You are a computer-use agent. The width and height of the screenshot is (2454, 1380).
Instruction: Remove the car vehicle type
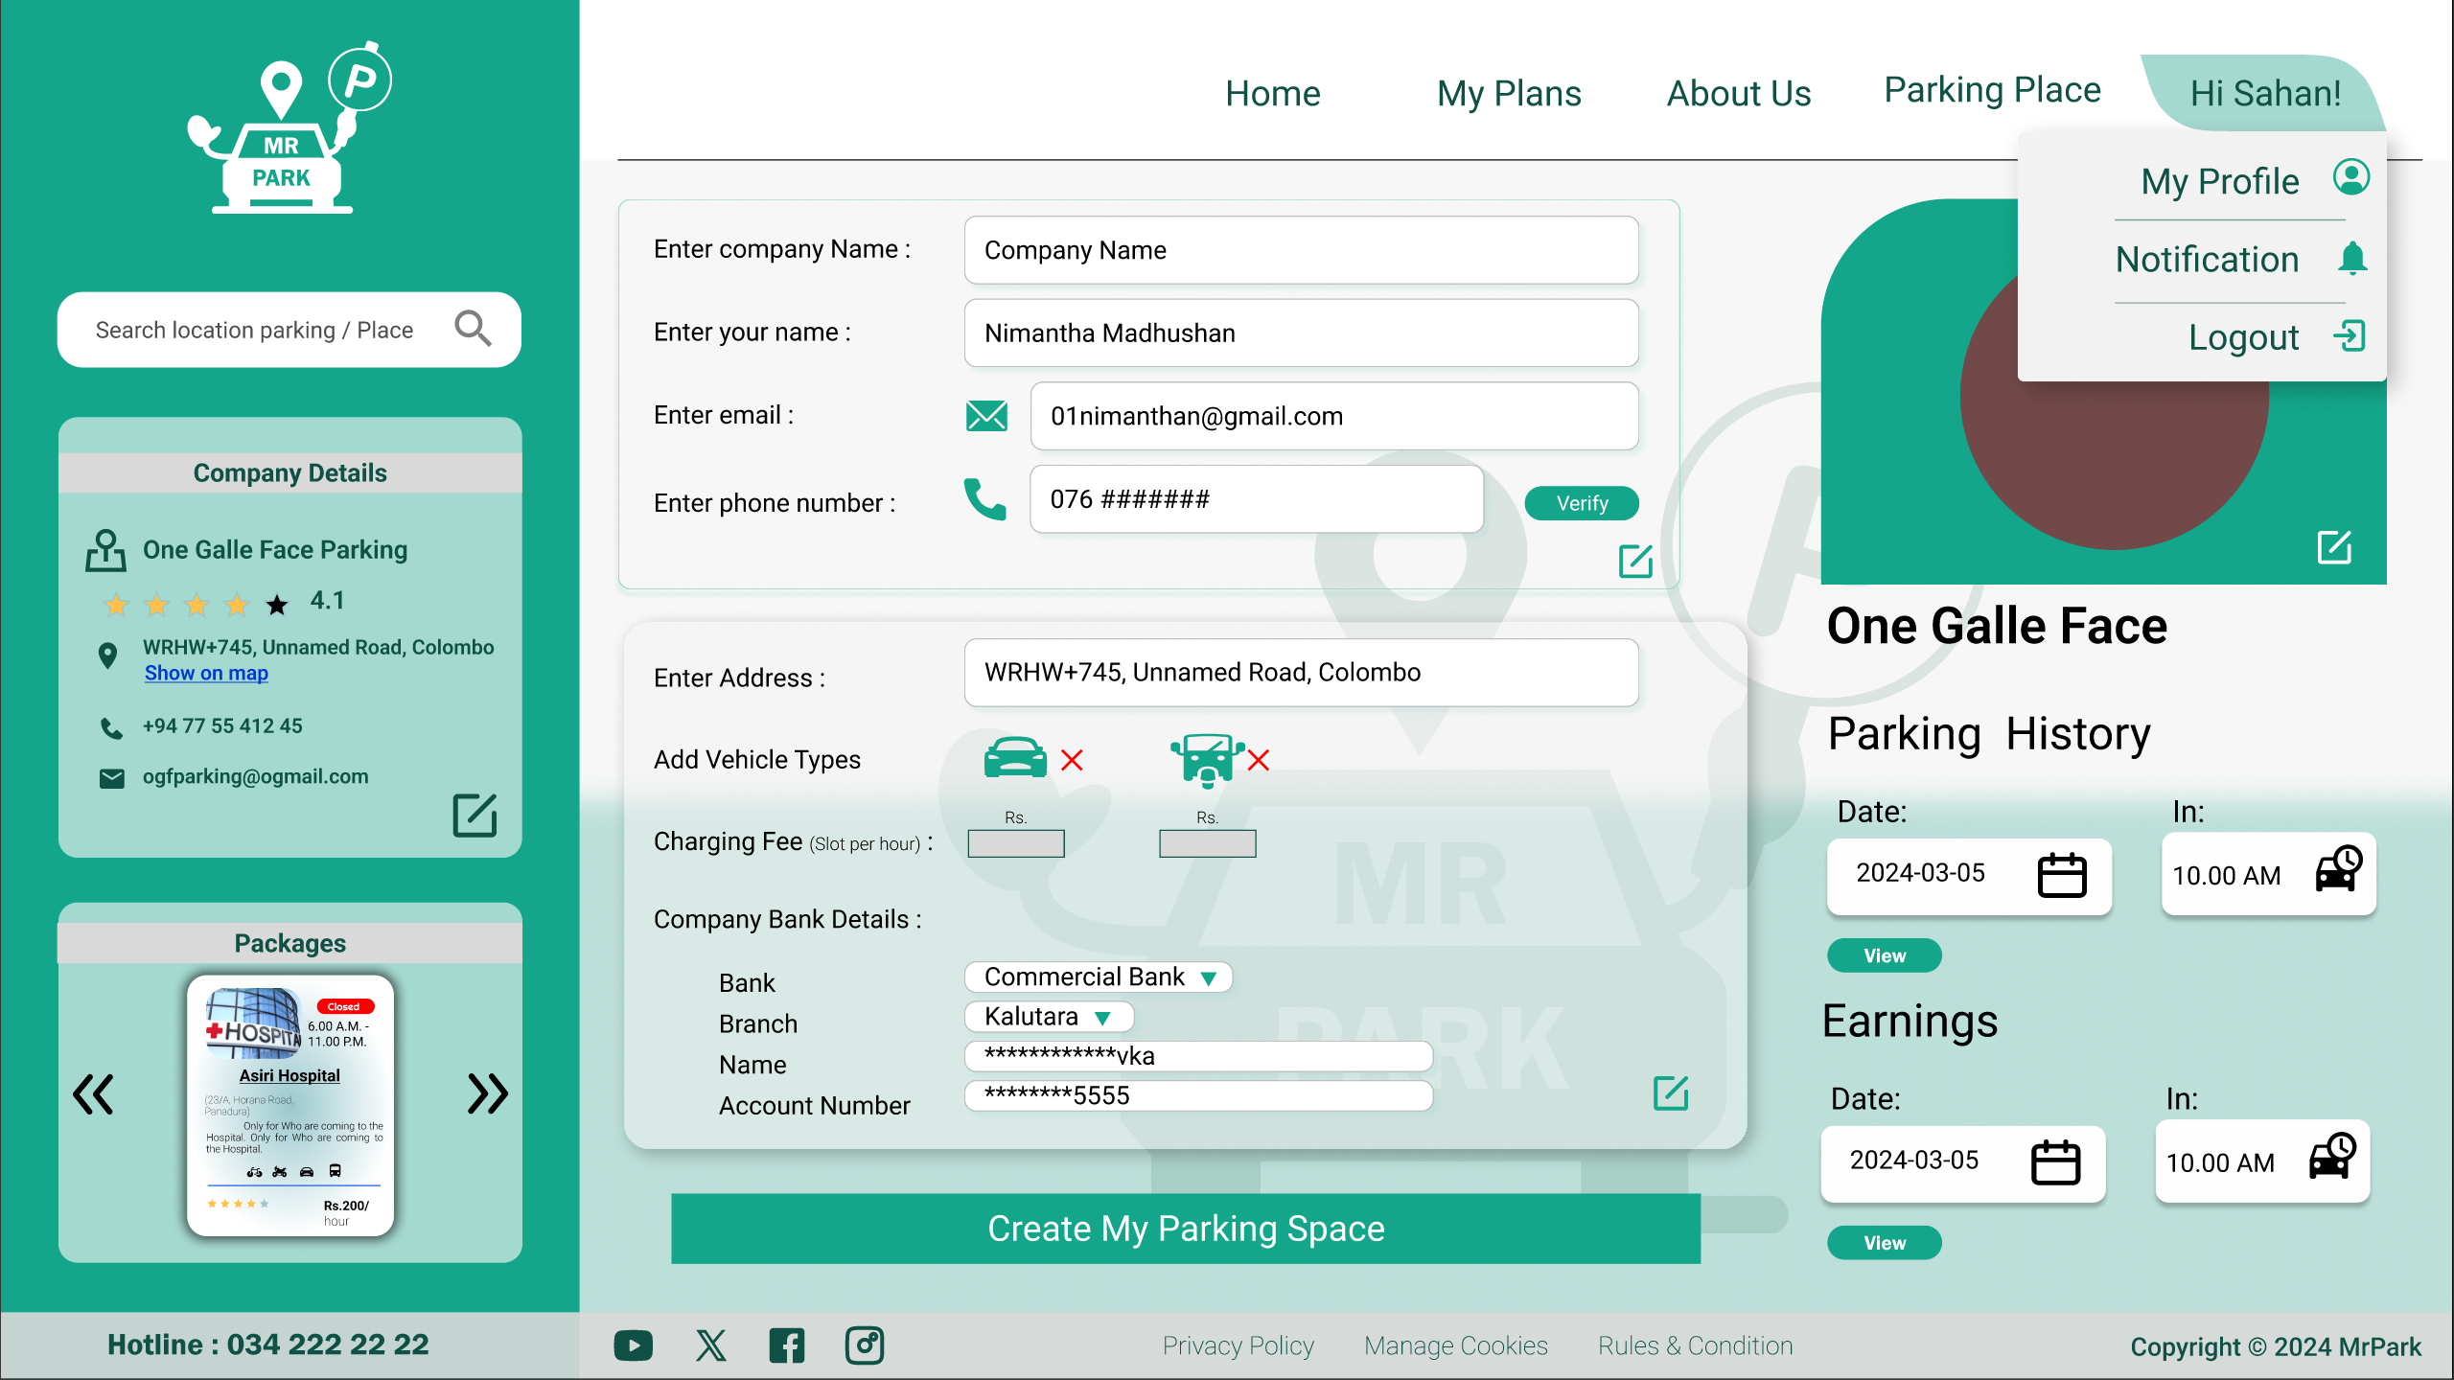click(1074, 759)
